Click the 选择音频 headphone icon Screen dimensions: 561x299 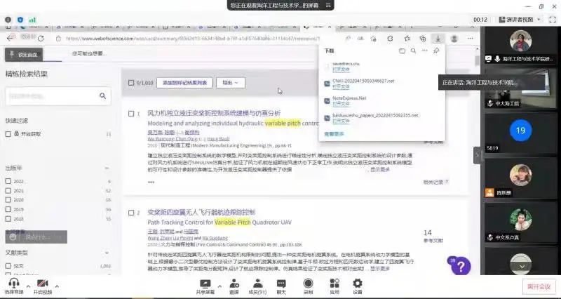[x=14, y=283]
